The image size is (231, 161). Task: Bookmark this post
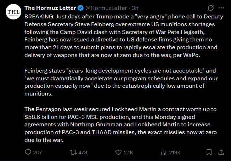pyautogui.click(x=209, y=152)
